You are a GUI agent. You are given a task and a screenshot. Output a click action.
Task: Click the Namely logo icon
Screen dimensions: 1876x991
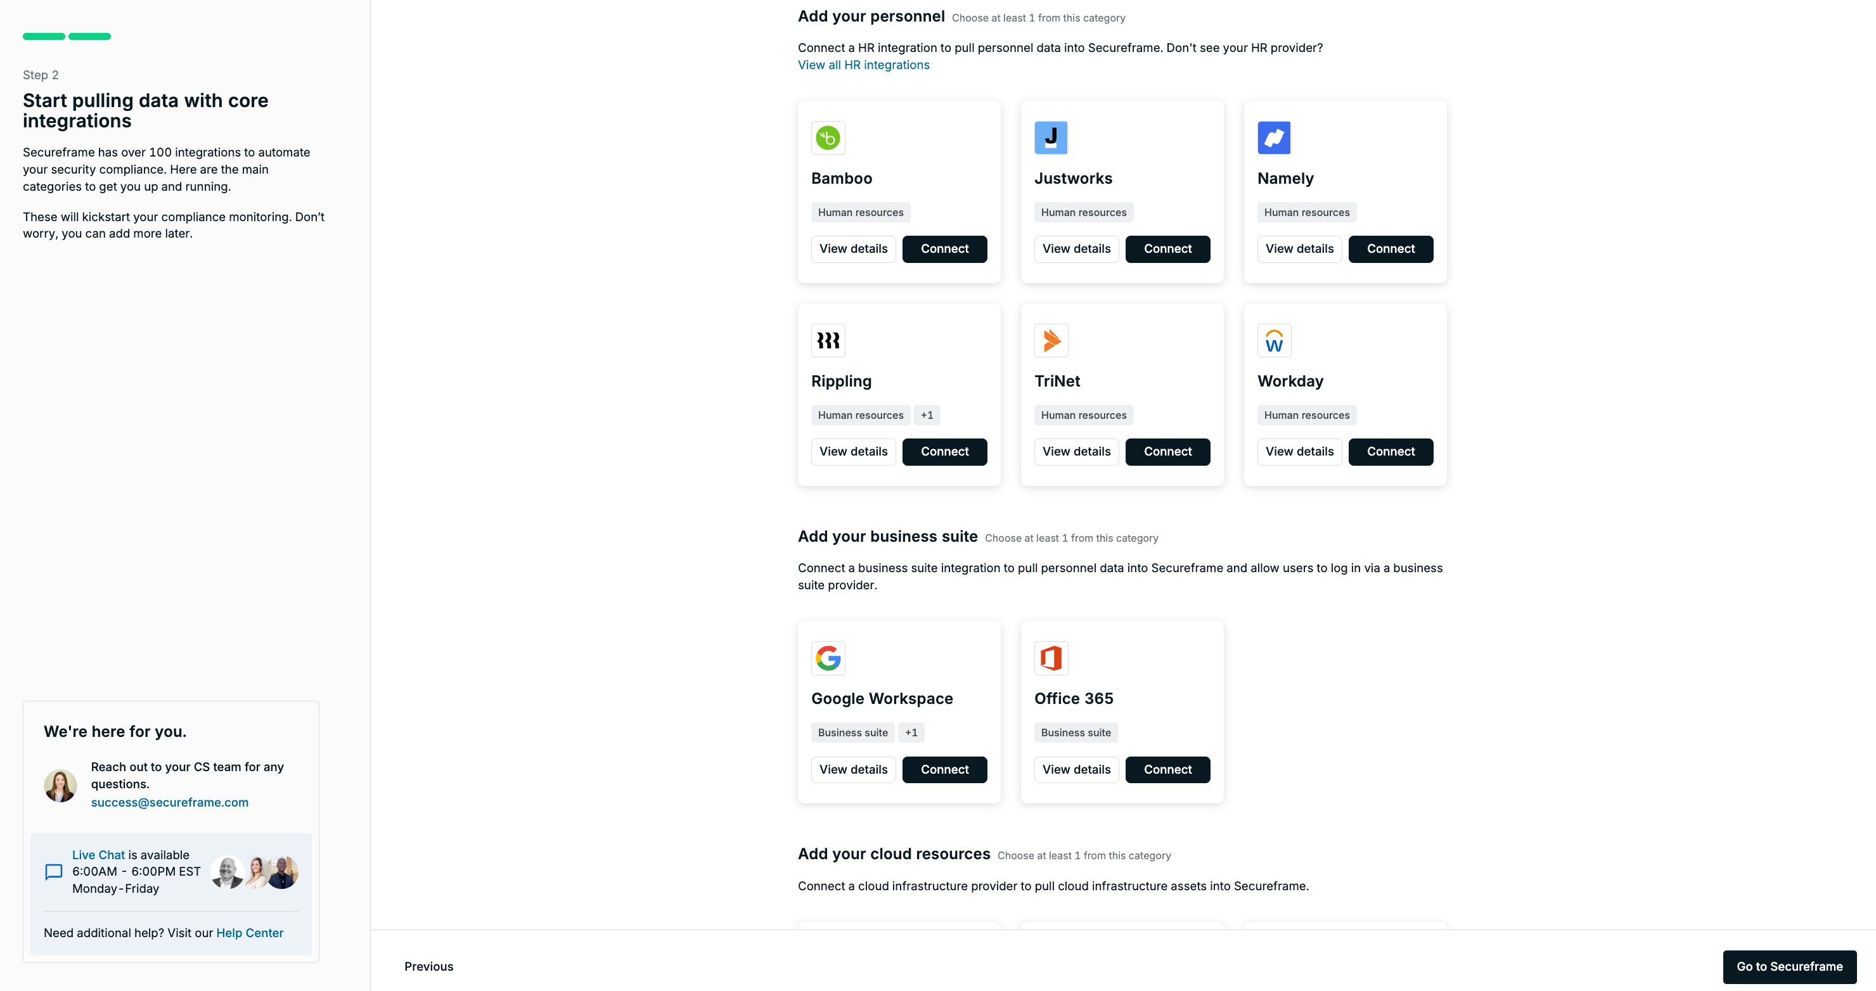coord(1274,137)
